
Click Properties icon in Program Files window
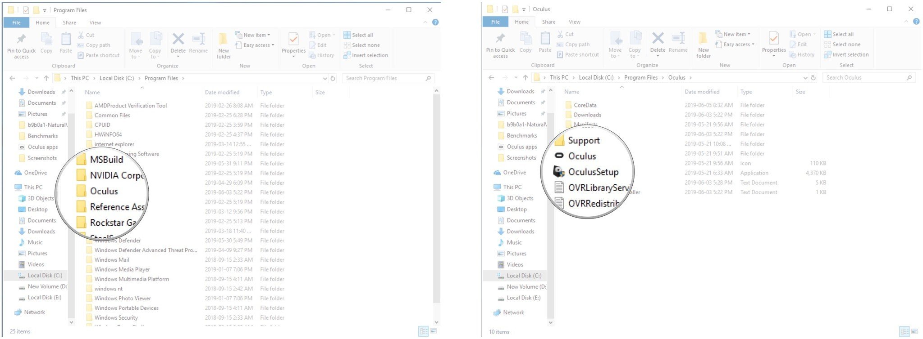pos(293,39)
